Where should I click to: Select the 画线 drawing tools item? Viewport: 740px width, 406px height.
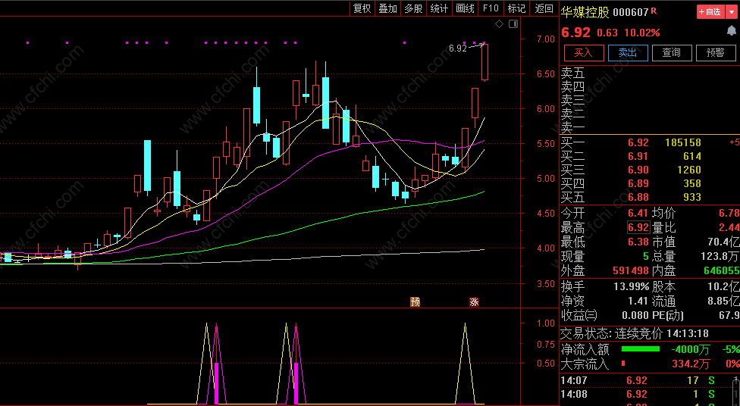(x=465, y=8)
